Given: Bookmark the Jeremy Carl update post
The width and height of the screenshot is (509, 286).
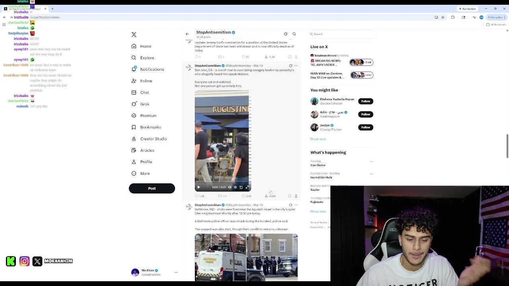Looking at the screenshot, I should click(x=290, y=57).
